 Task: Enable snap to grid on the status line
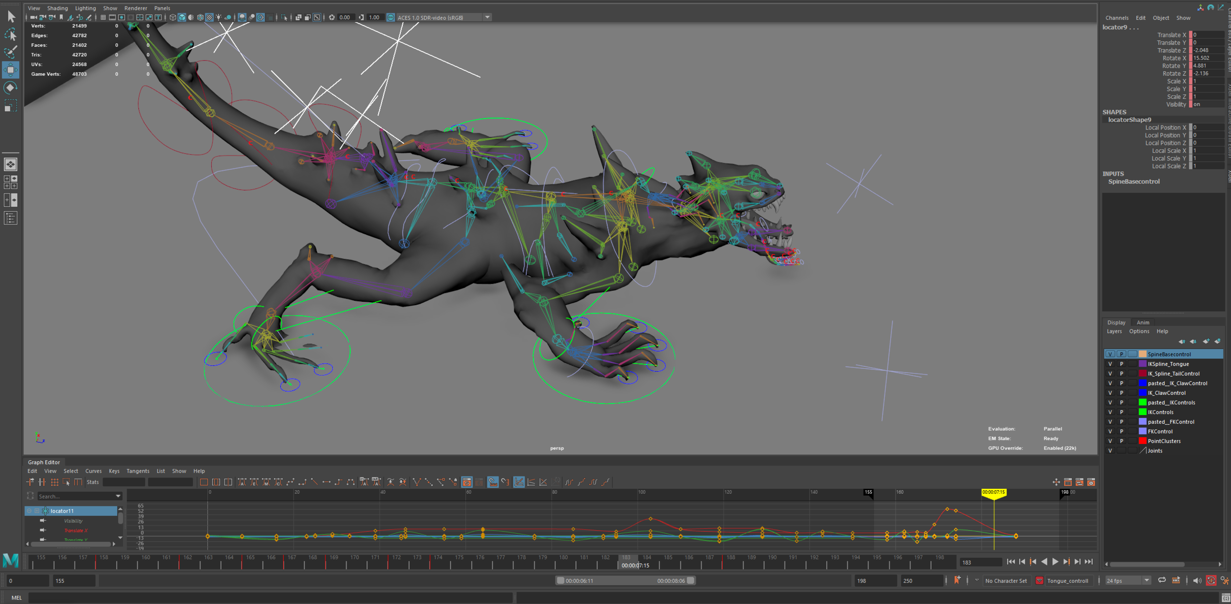[x=103, y=17]
